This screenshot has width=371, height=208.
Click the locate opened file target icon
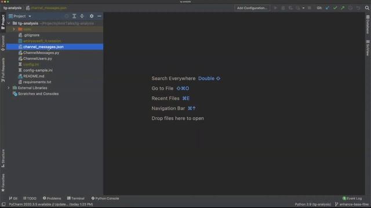tap(67, 16)
